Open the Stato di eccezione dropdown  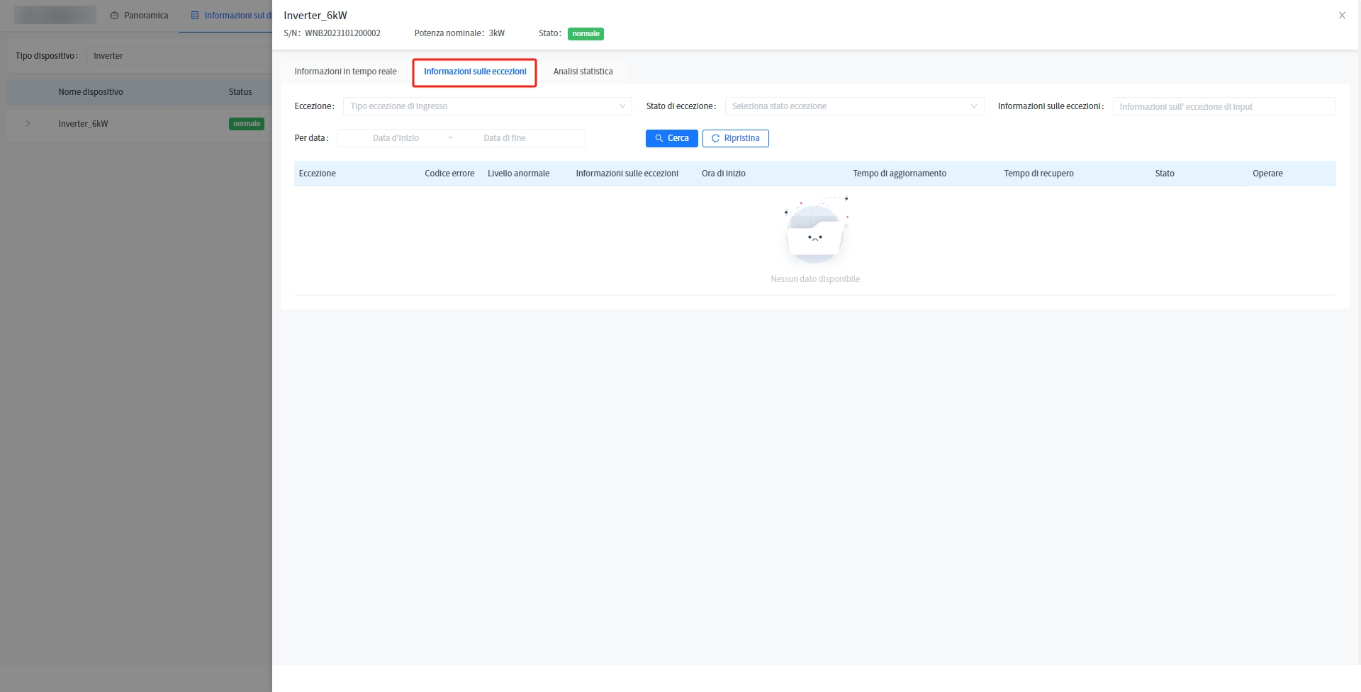tap(853, 106)
